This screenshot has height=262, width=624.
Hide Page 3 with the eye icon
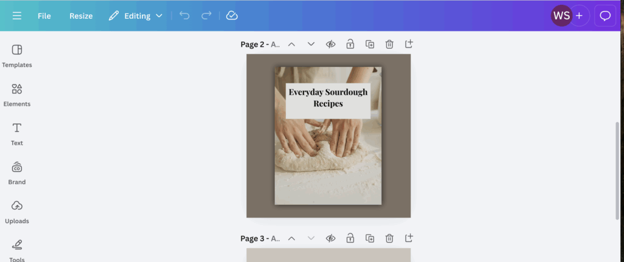[331, 238]
